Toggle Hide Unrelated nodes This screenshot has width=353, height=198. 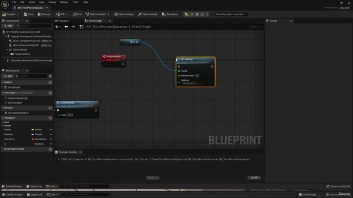[x=95, y=14]
